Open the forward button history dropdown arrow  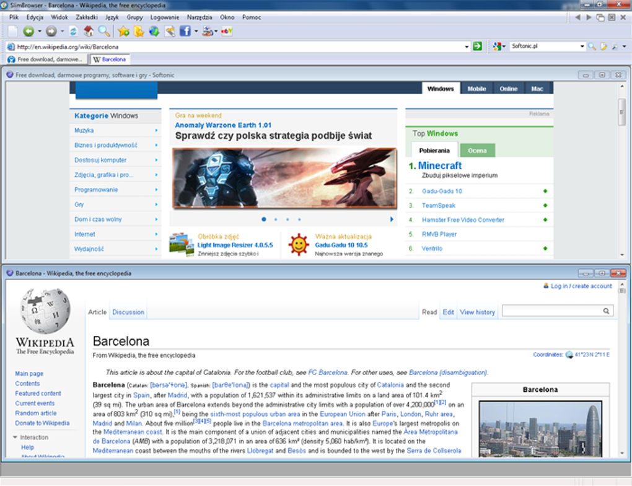(63, 31)
